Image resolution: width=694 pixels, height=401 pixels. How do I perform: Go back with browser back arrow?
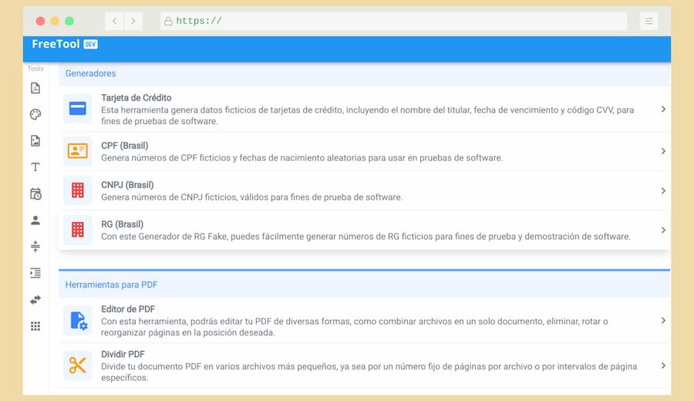115,21
